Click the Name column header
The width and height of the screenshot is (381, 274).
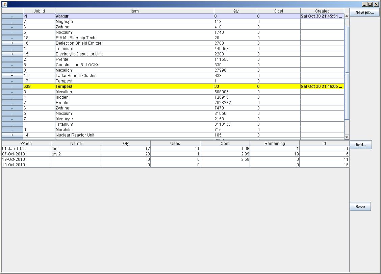pos(76,143)
